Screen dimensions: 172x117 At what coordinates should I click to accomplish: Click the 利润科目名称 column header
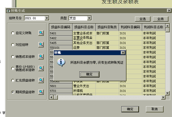(x=154, y=27)
